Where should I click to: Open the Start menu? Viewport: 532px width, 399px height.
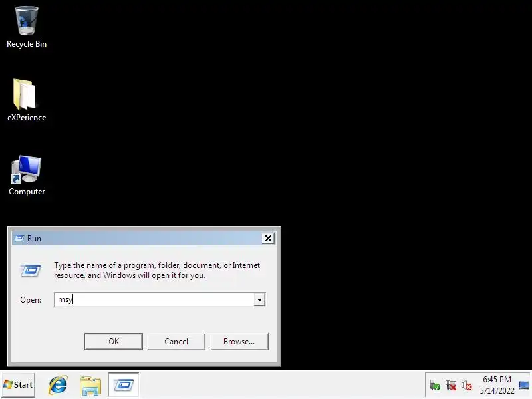(19, 385)
